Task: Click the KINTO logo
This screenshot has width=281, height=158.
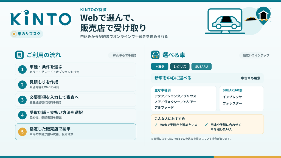Action: (41, 18)
